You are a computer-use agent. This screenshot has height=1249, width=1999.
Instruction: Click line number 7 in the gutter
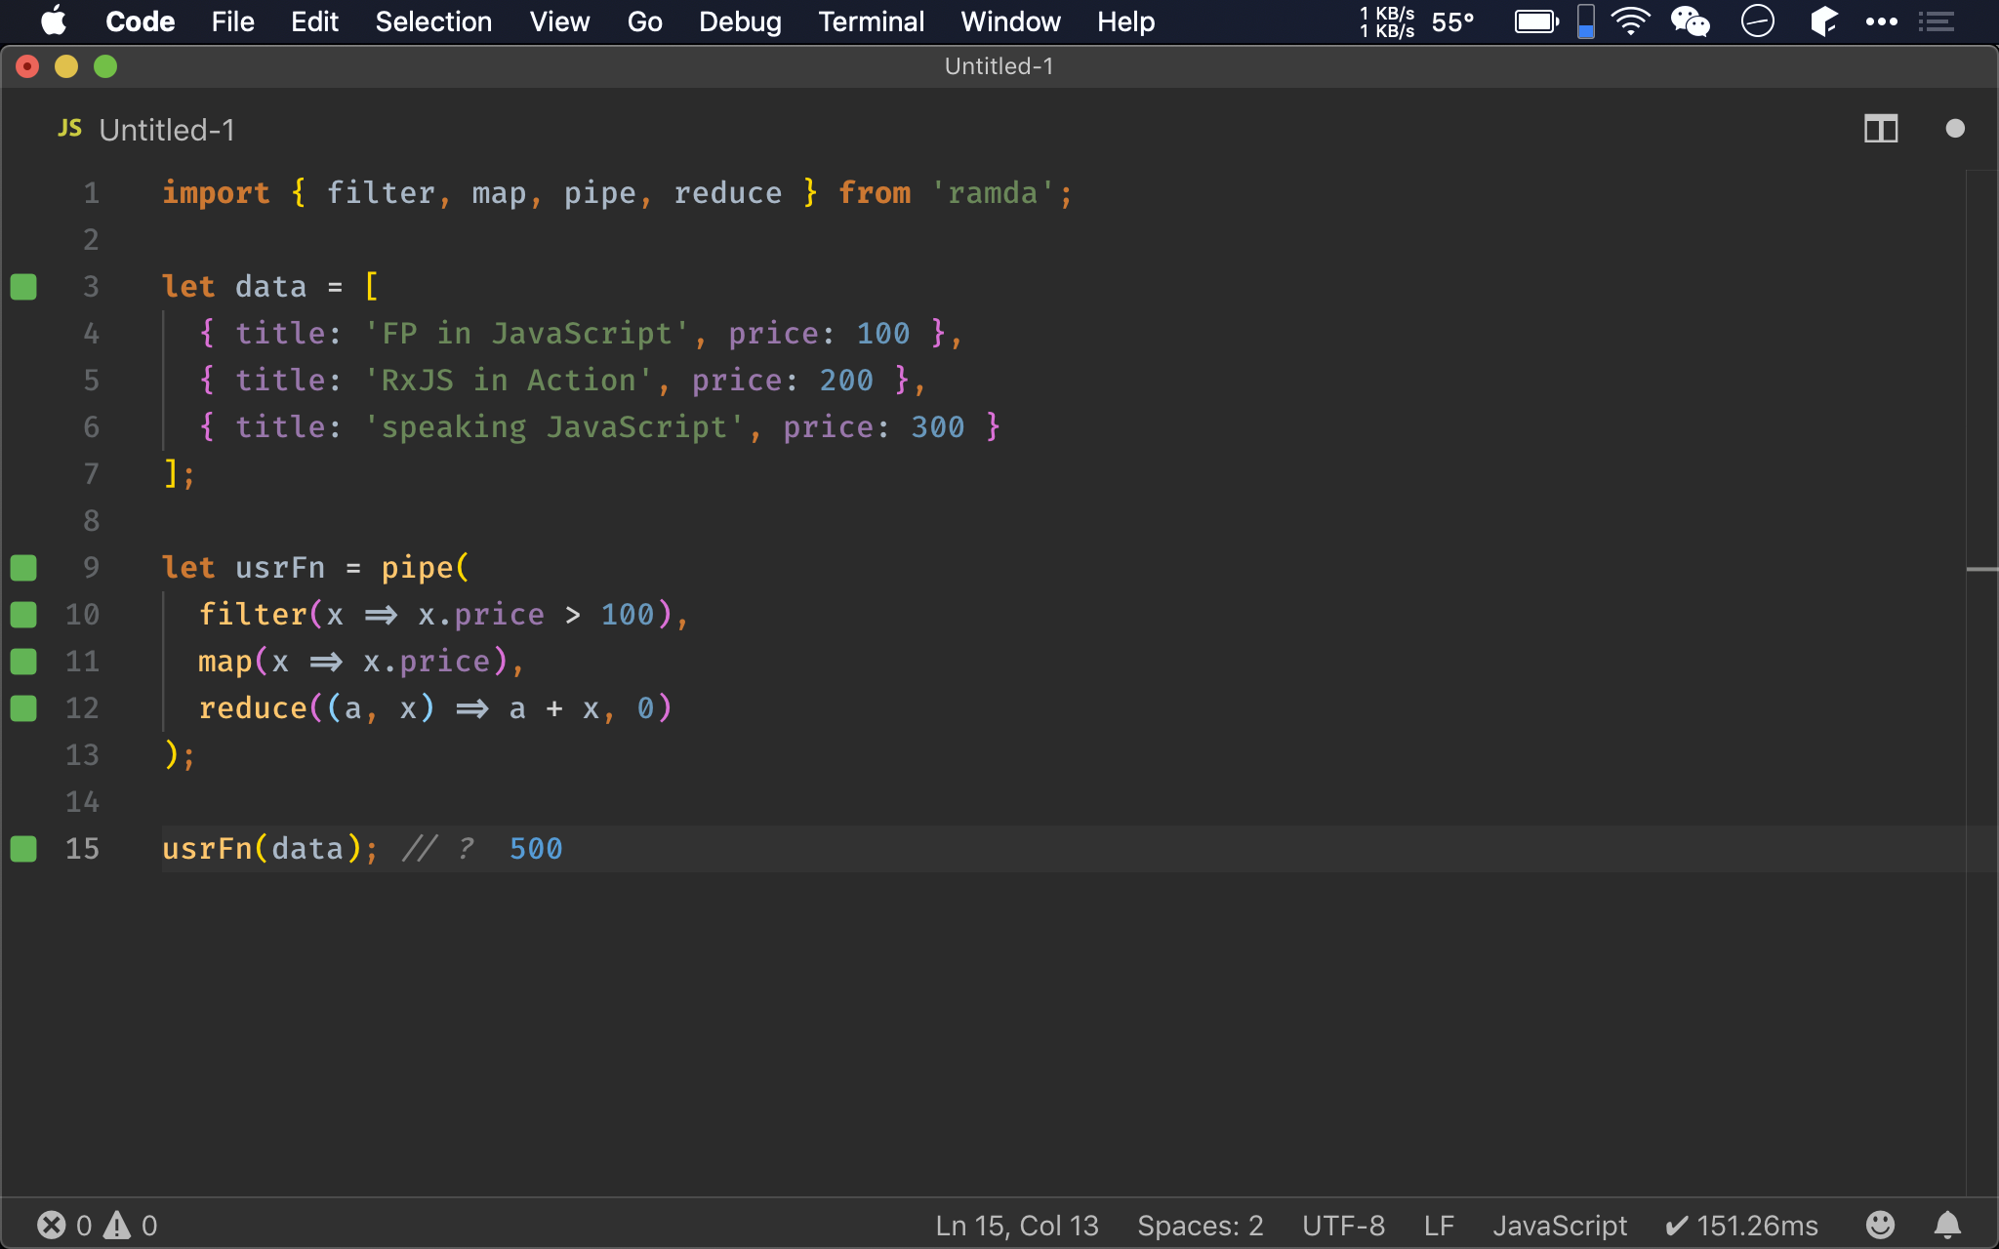coord(91,474)
